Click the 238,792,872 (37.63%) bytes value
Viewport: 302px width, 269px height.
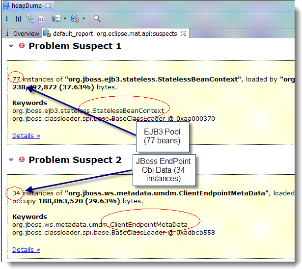point(53,87)
